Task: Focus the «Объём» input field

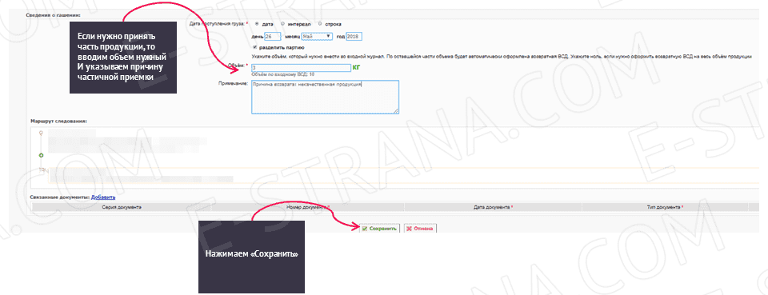Action: click(302, 67)
